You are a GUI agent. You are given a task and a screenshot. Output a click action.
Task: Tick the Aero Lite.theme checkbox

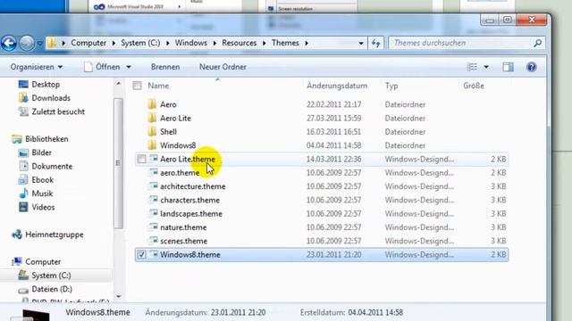tap(141, 159)
